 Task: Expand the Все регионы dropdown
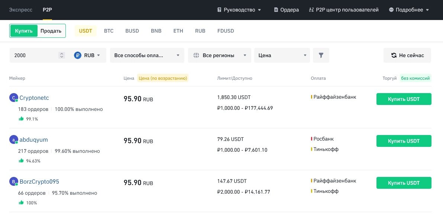click(x=219, y=55)
